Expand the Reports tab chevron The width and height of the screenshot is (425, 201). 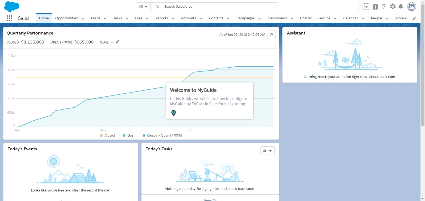click(173, 19)
